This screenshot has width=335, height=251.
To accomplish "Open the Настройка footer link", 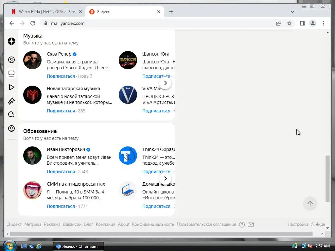I will click(298, 224).
